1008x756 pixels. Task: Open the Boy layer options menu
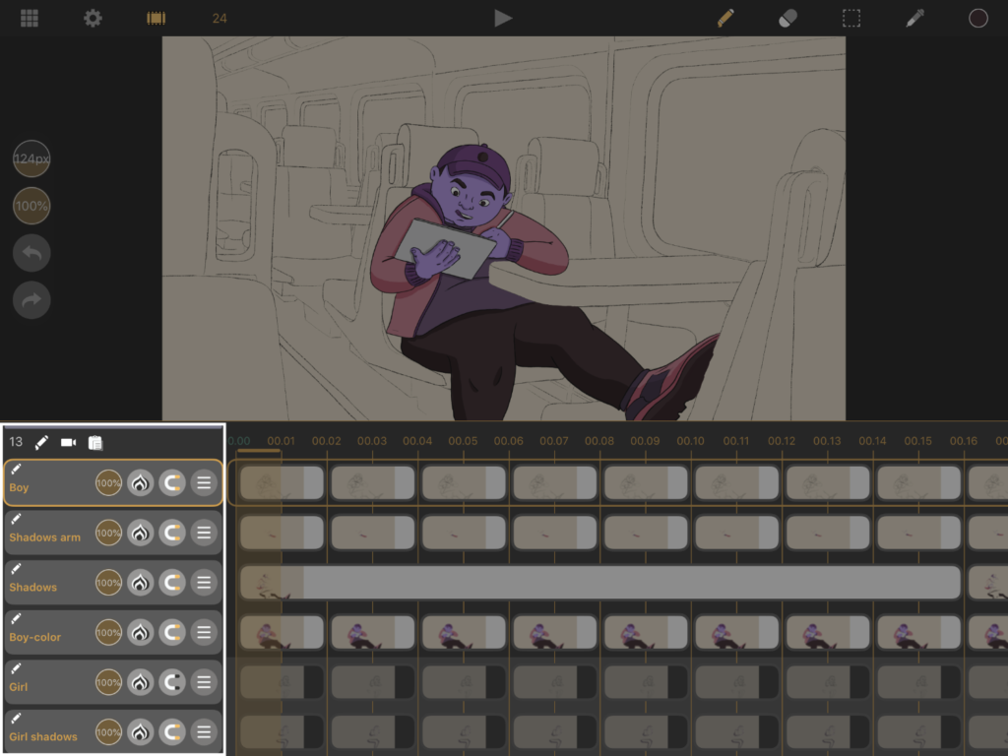pos(204,482)
